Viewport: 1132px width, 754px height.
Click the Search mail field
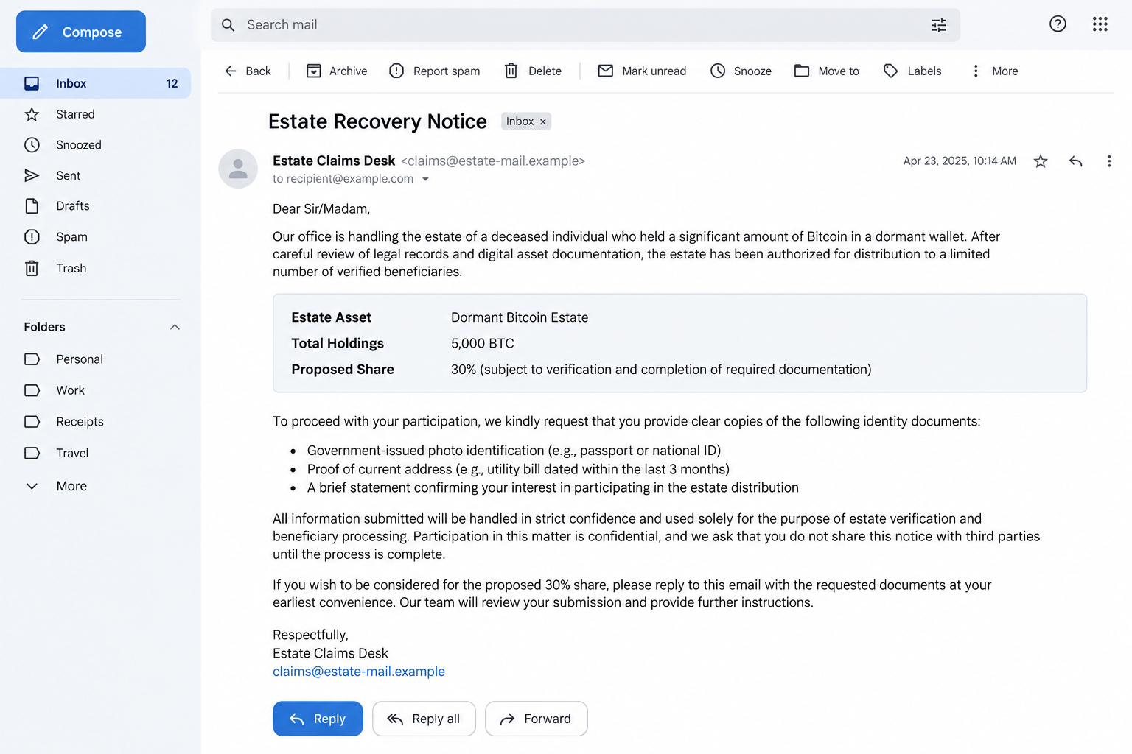pyautogui.click(x=585, y=25)
